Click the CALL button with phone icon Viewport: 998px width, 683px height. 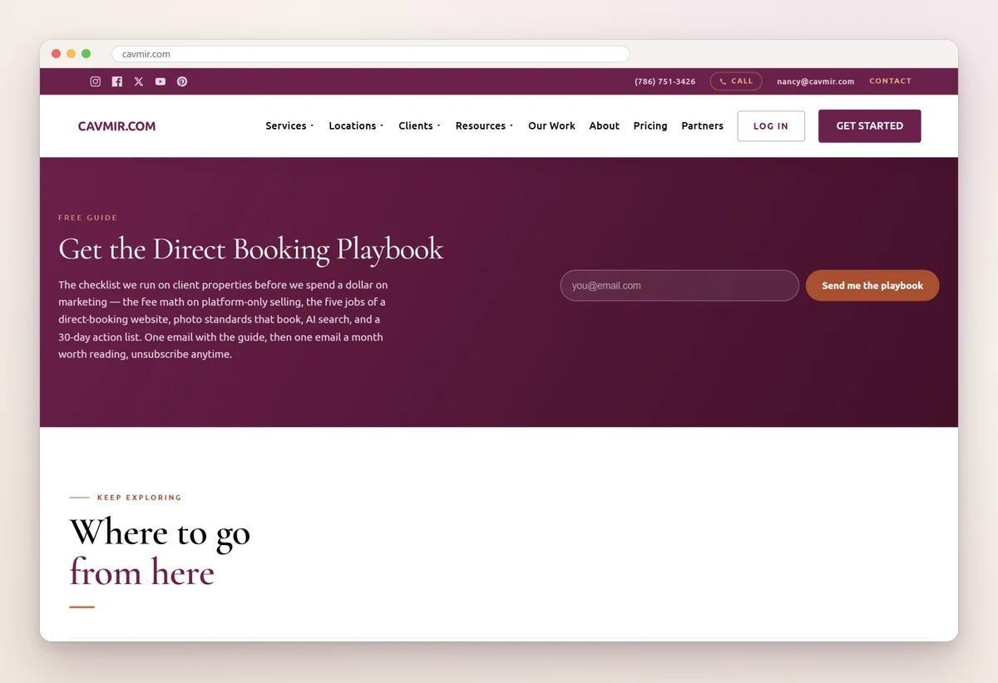(x=736, y=81)
